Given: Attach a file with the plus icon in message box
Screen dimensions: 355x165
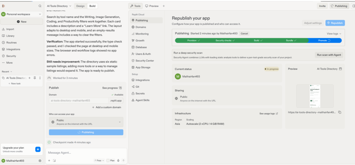Looking at the screenshot, I should [x=49, y=161].
